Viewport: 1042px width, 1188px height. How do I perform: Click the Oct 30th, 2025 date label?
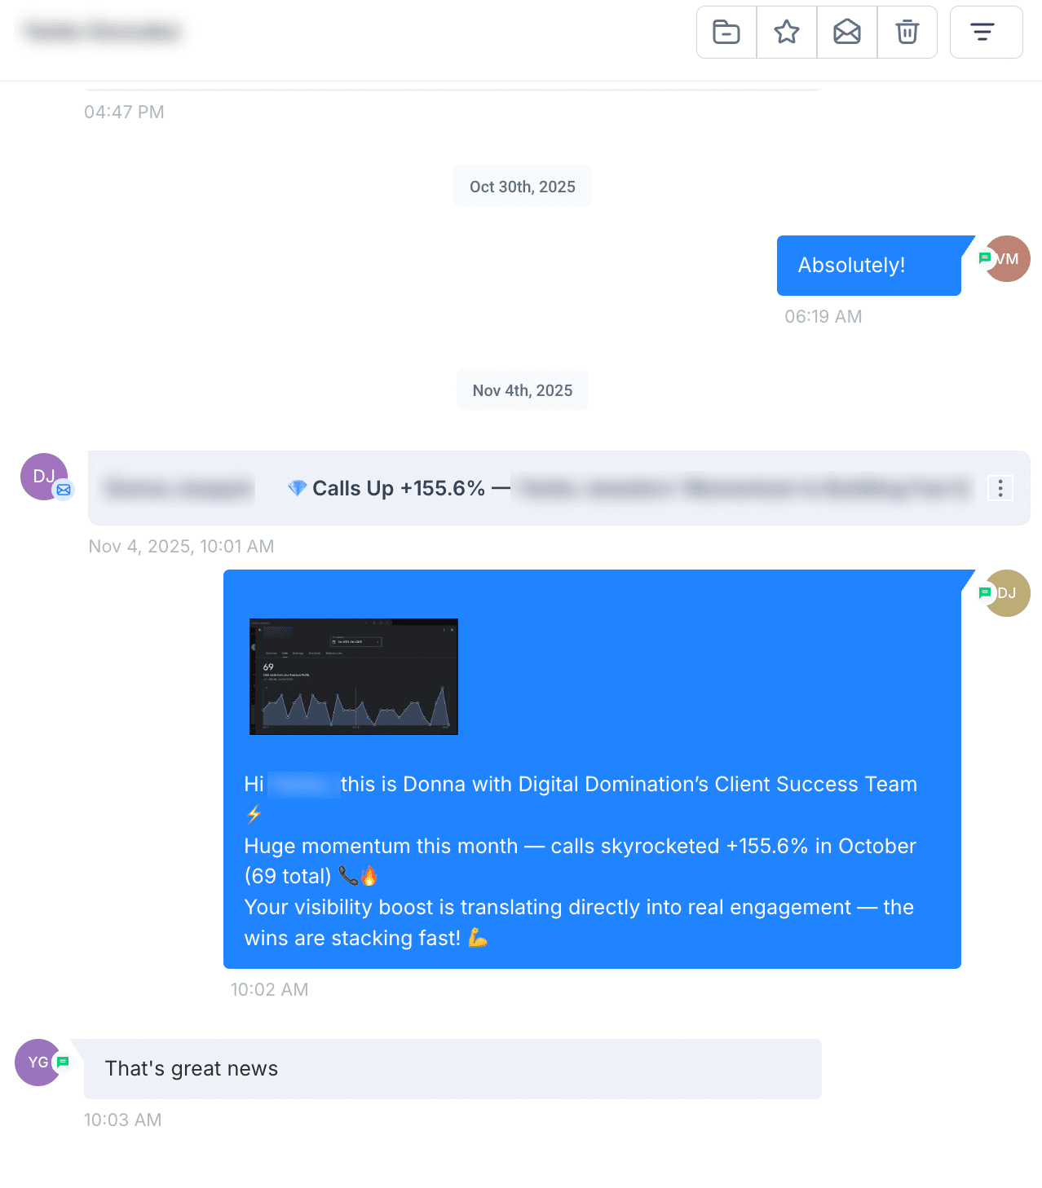(523, 187)
